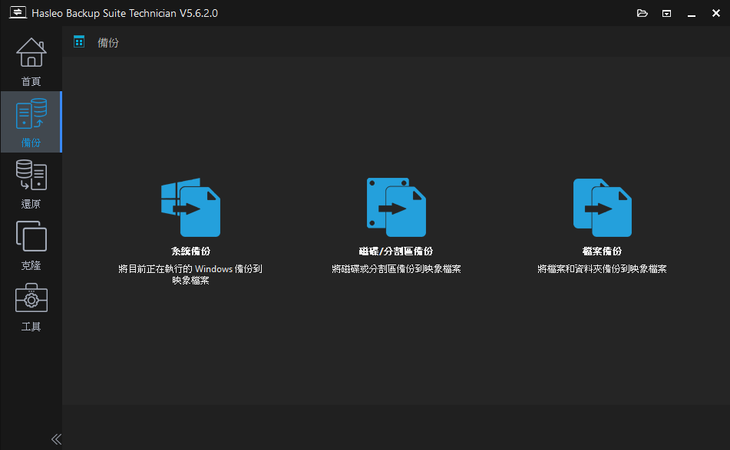
Task: Start 系統備份 via Windows logo icon
Action: [x=190, y=207]
